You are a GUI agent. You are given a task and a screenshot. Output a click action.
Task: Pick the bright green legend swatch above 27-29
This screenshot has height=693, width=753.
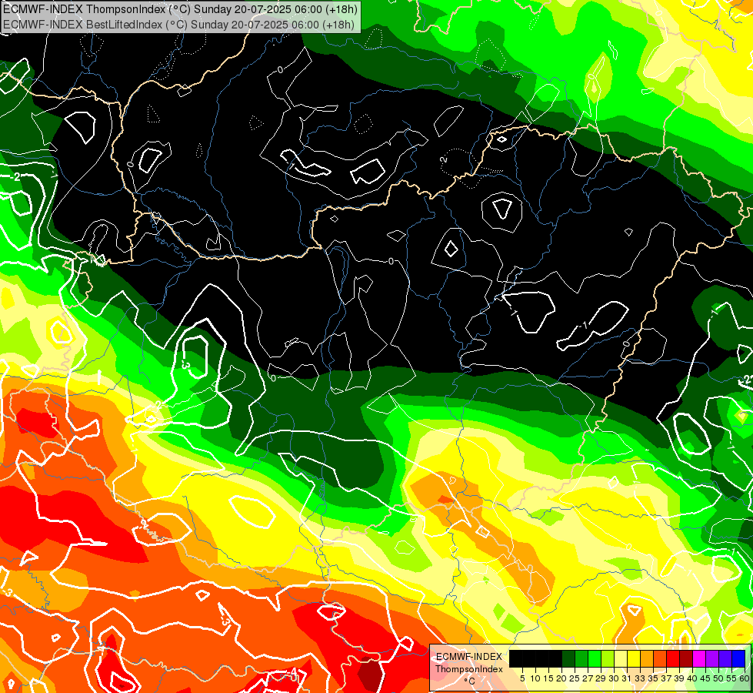coord(595,659)
